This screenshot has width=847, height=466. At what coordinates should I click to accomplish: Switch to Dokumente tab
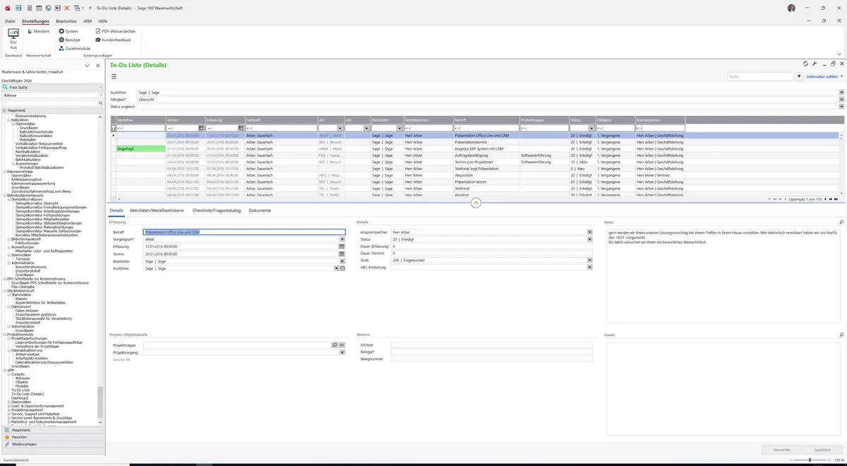(260, 210)
